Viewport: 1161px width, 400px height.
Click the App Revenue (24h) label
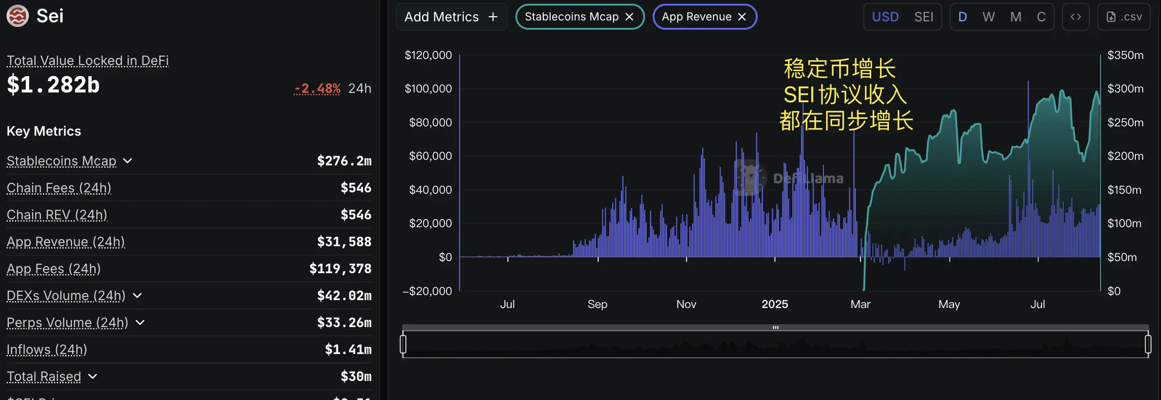point(66,242)
